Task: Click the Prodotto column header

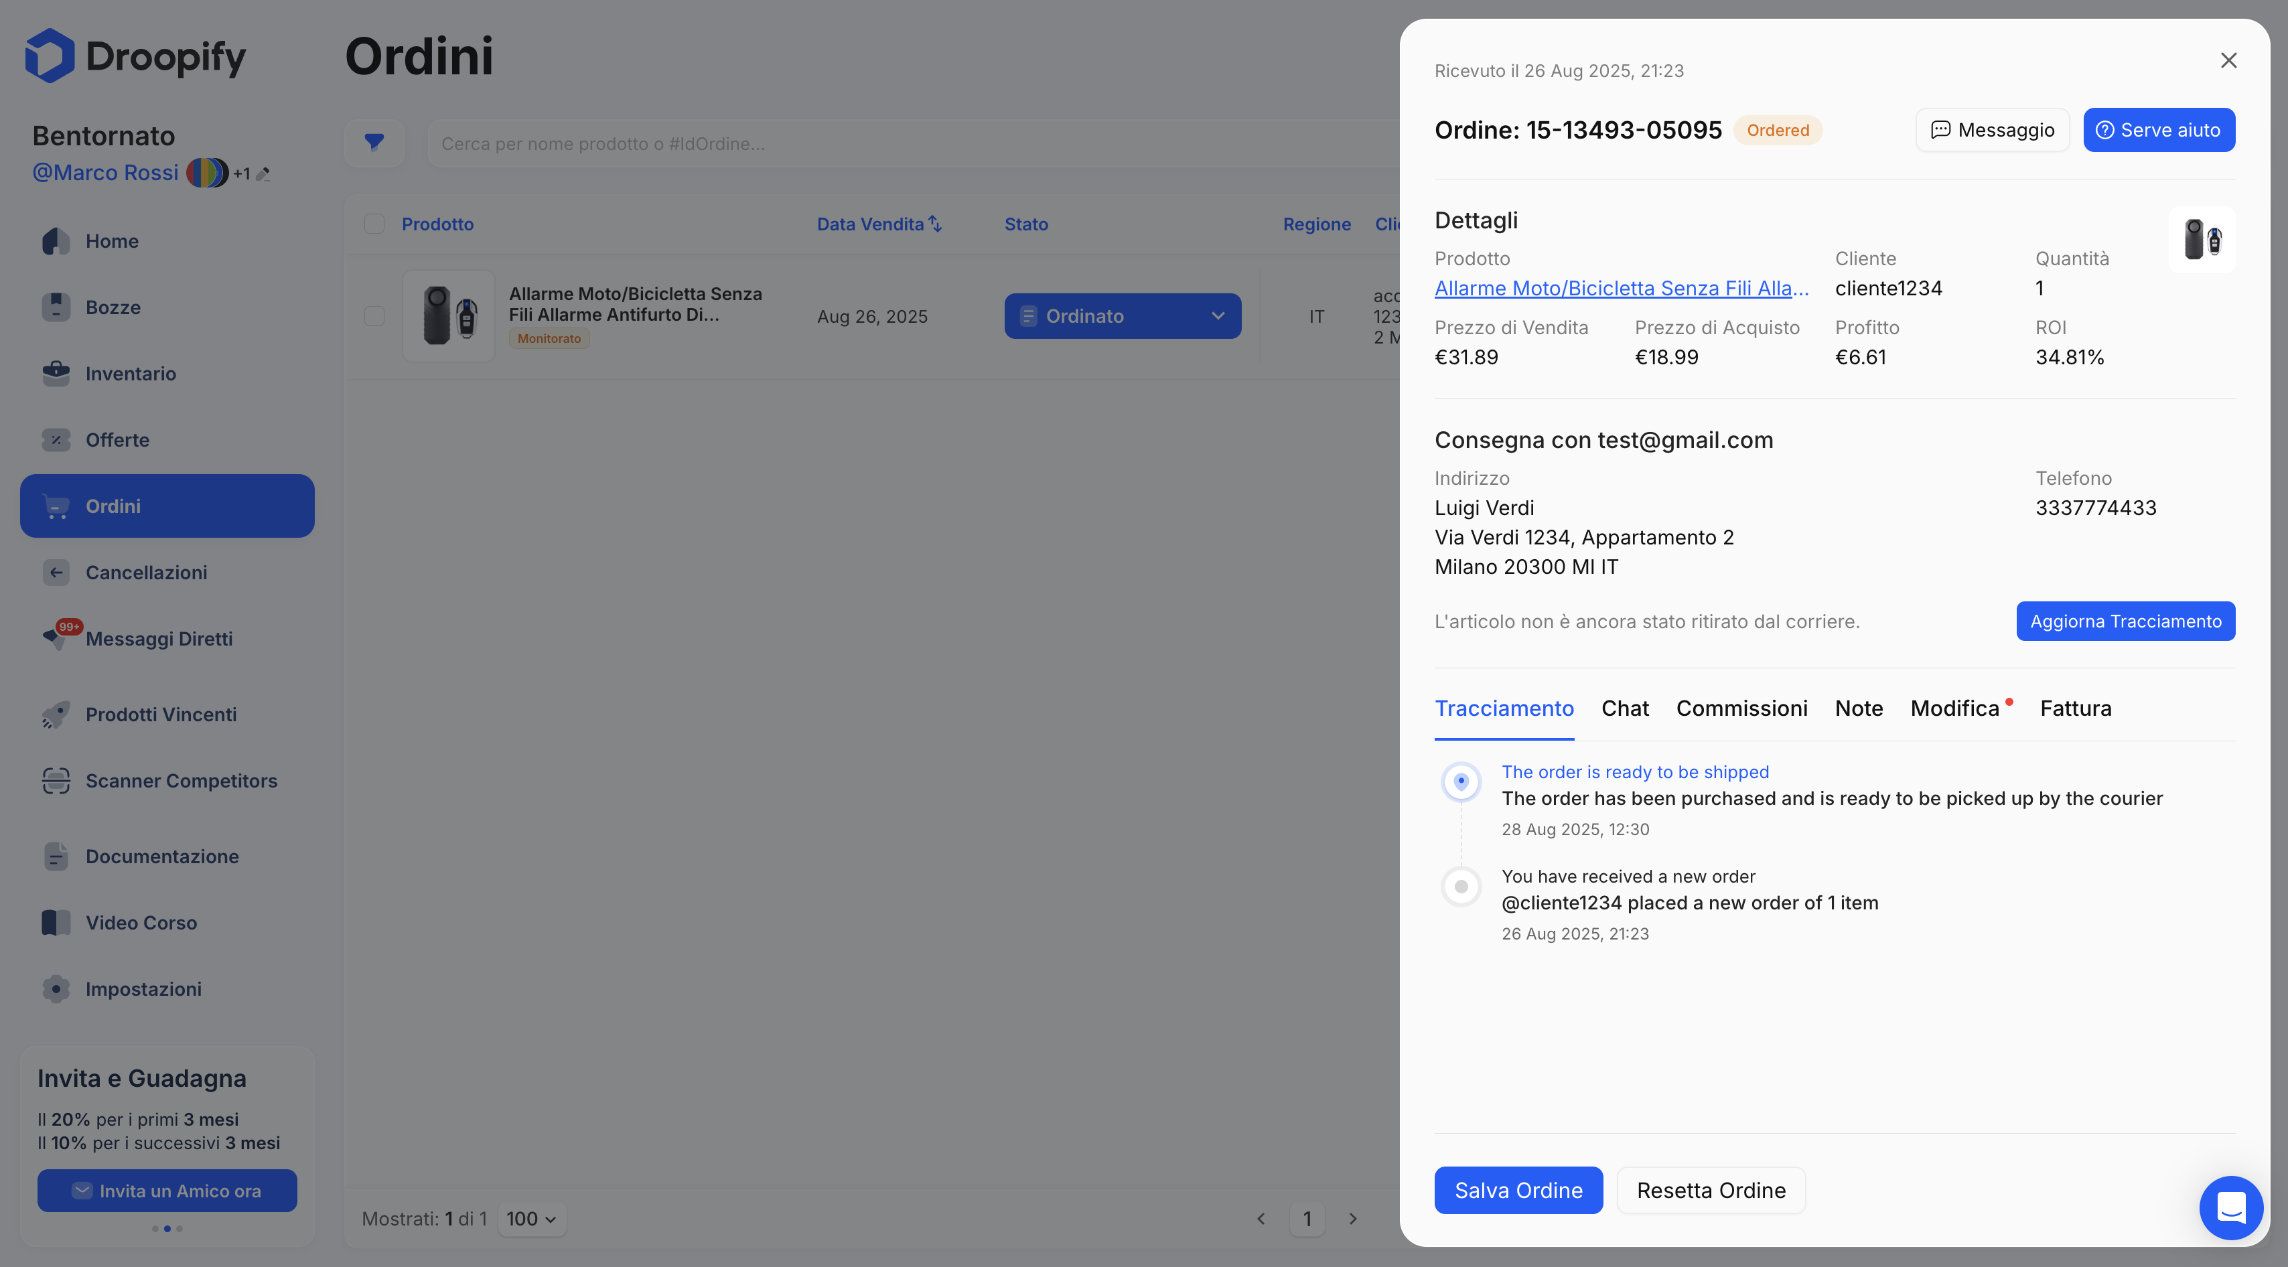Action: pyautogui.click(x=437, y=224)
